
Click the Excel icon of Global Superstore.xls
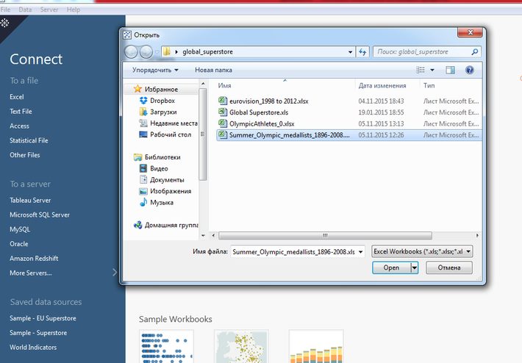(222, 112)
